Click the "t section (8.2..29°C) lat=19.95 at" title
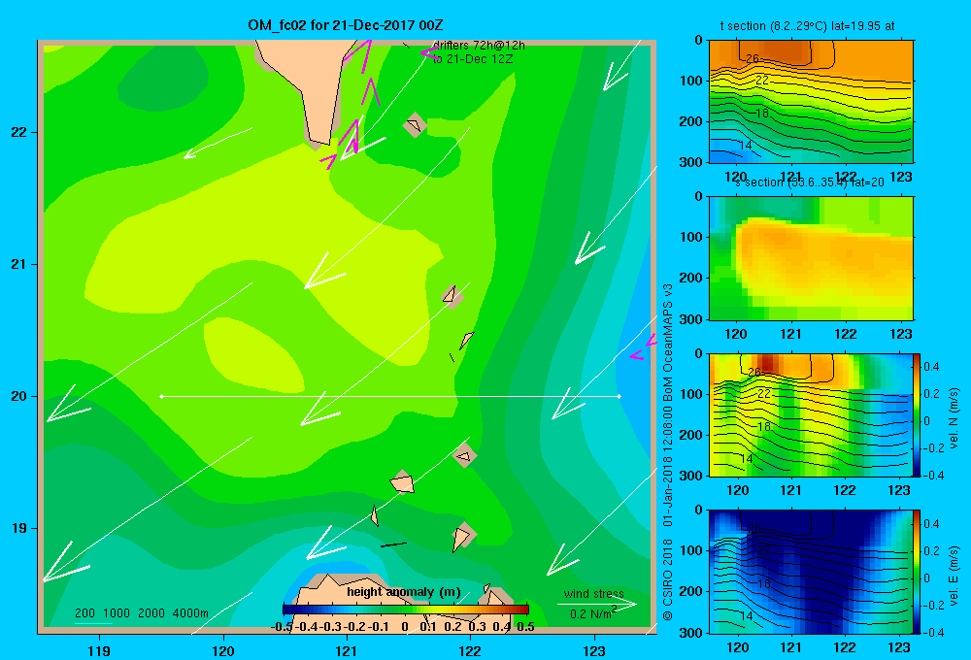Image resolution: width=971 pixels, height=660 pixels. pos(807,26)
